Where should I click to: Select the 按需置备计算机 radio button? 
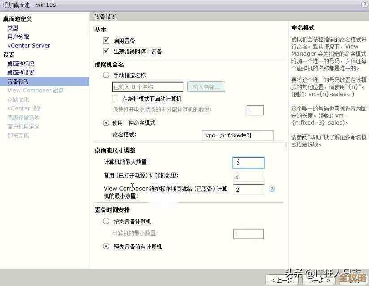coord(106,221)
